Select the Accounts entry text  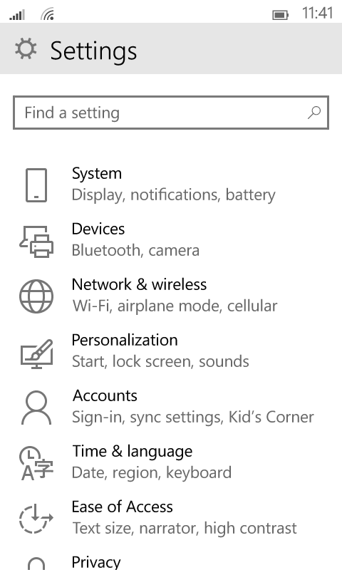[x=105, y=396]
